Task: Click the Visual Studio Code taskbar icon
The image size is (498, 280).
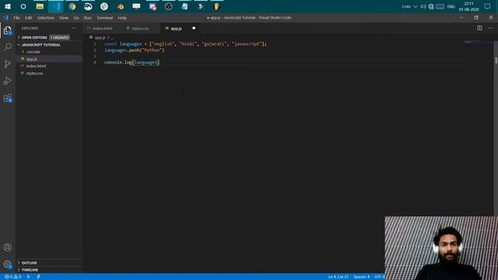Action: (56, 6)
